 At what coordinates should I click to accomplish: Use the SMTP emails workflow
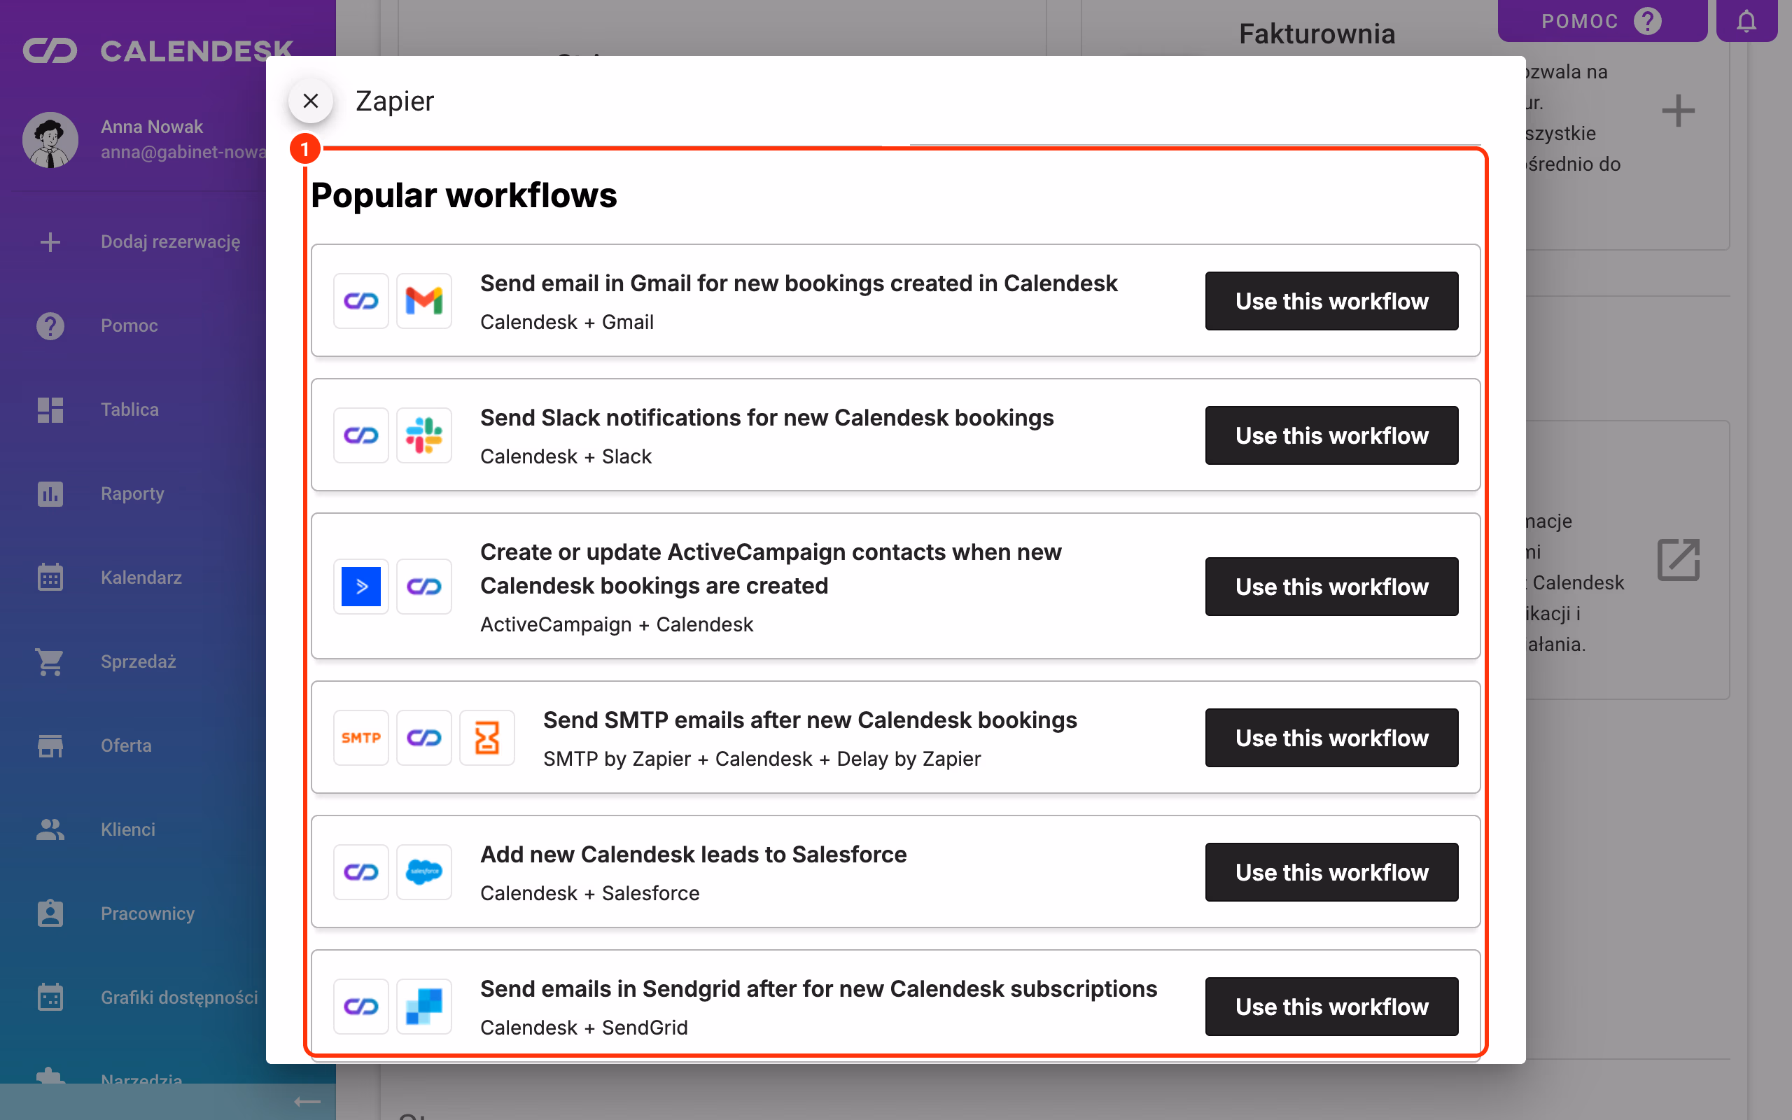point(1331,737)
